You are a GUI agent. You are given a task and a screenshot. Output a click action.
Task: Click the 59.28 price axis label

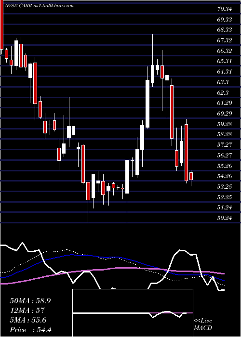click(x=225, y=124)
